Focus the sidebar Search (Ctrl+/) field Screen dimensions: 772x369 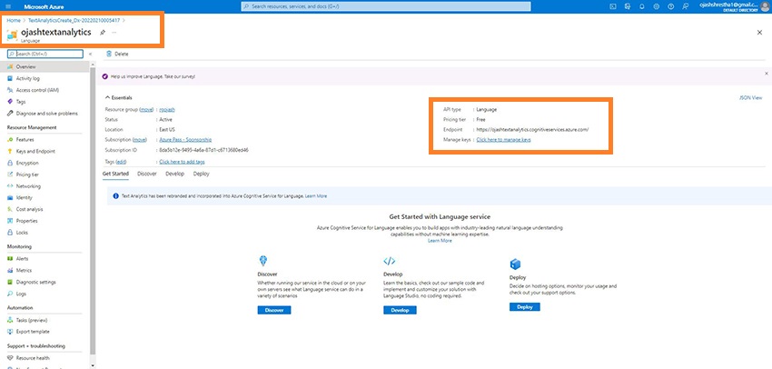pos(45,54)
